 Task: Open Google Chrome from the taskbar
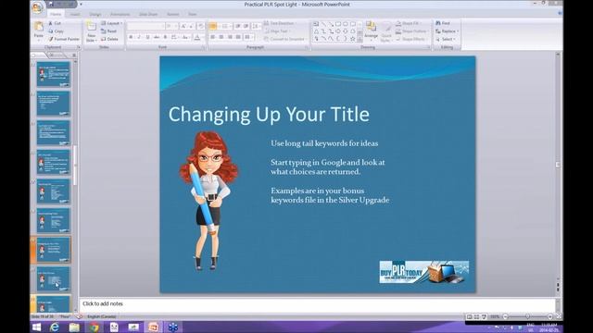94,327
